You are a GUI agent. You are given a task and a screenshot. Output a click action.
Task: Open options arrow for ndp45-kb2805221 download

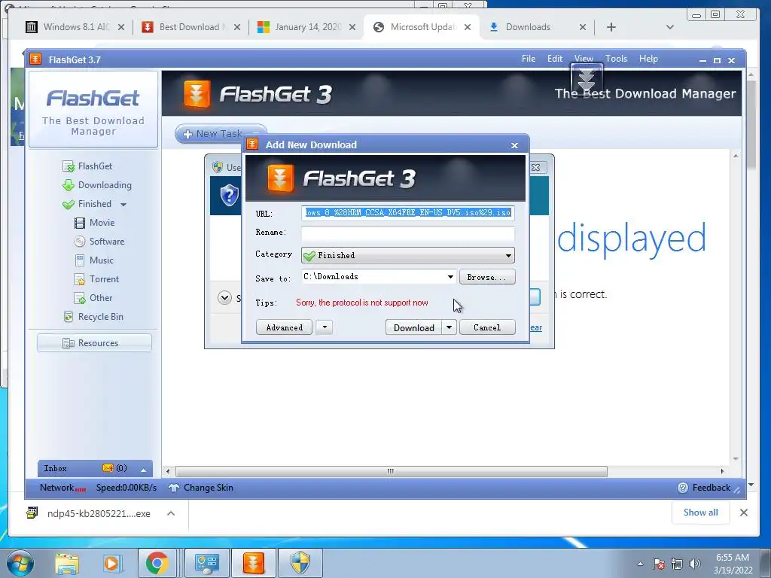tap(171, 513)
